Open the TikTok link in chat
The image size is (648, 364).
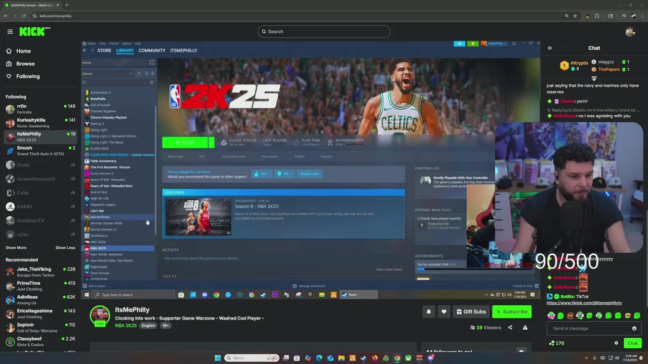[x=584, y=303]
